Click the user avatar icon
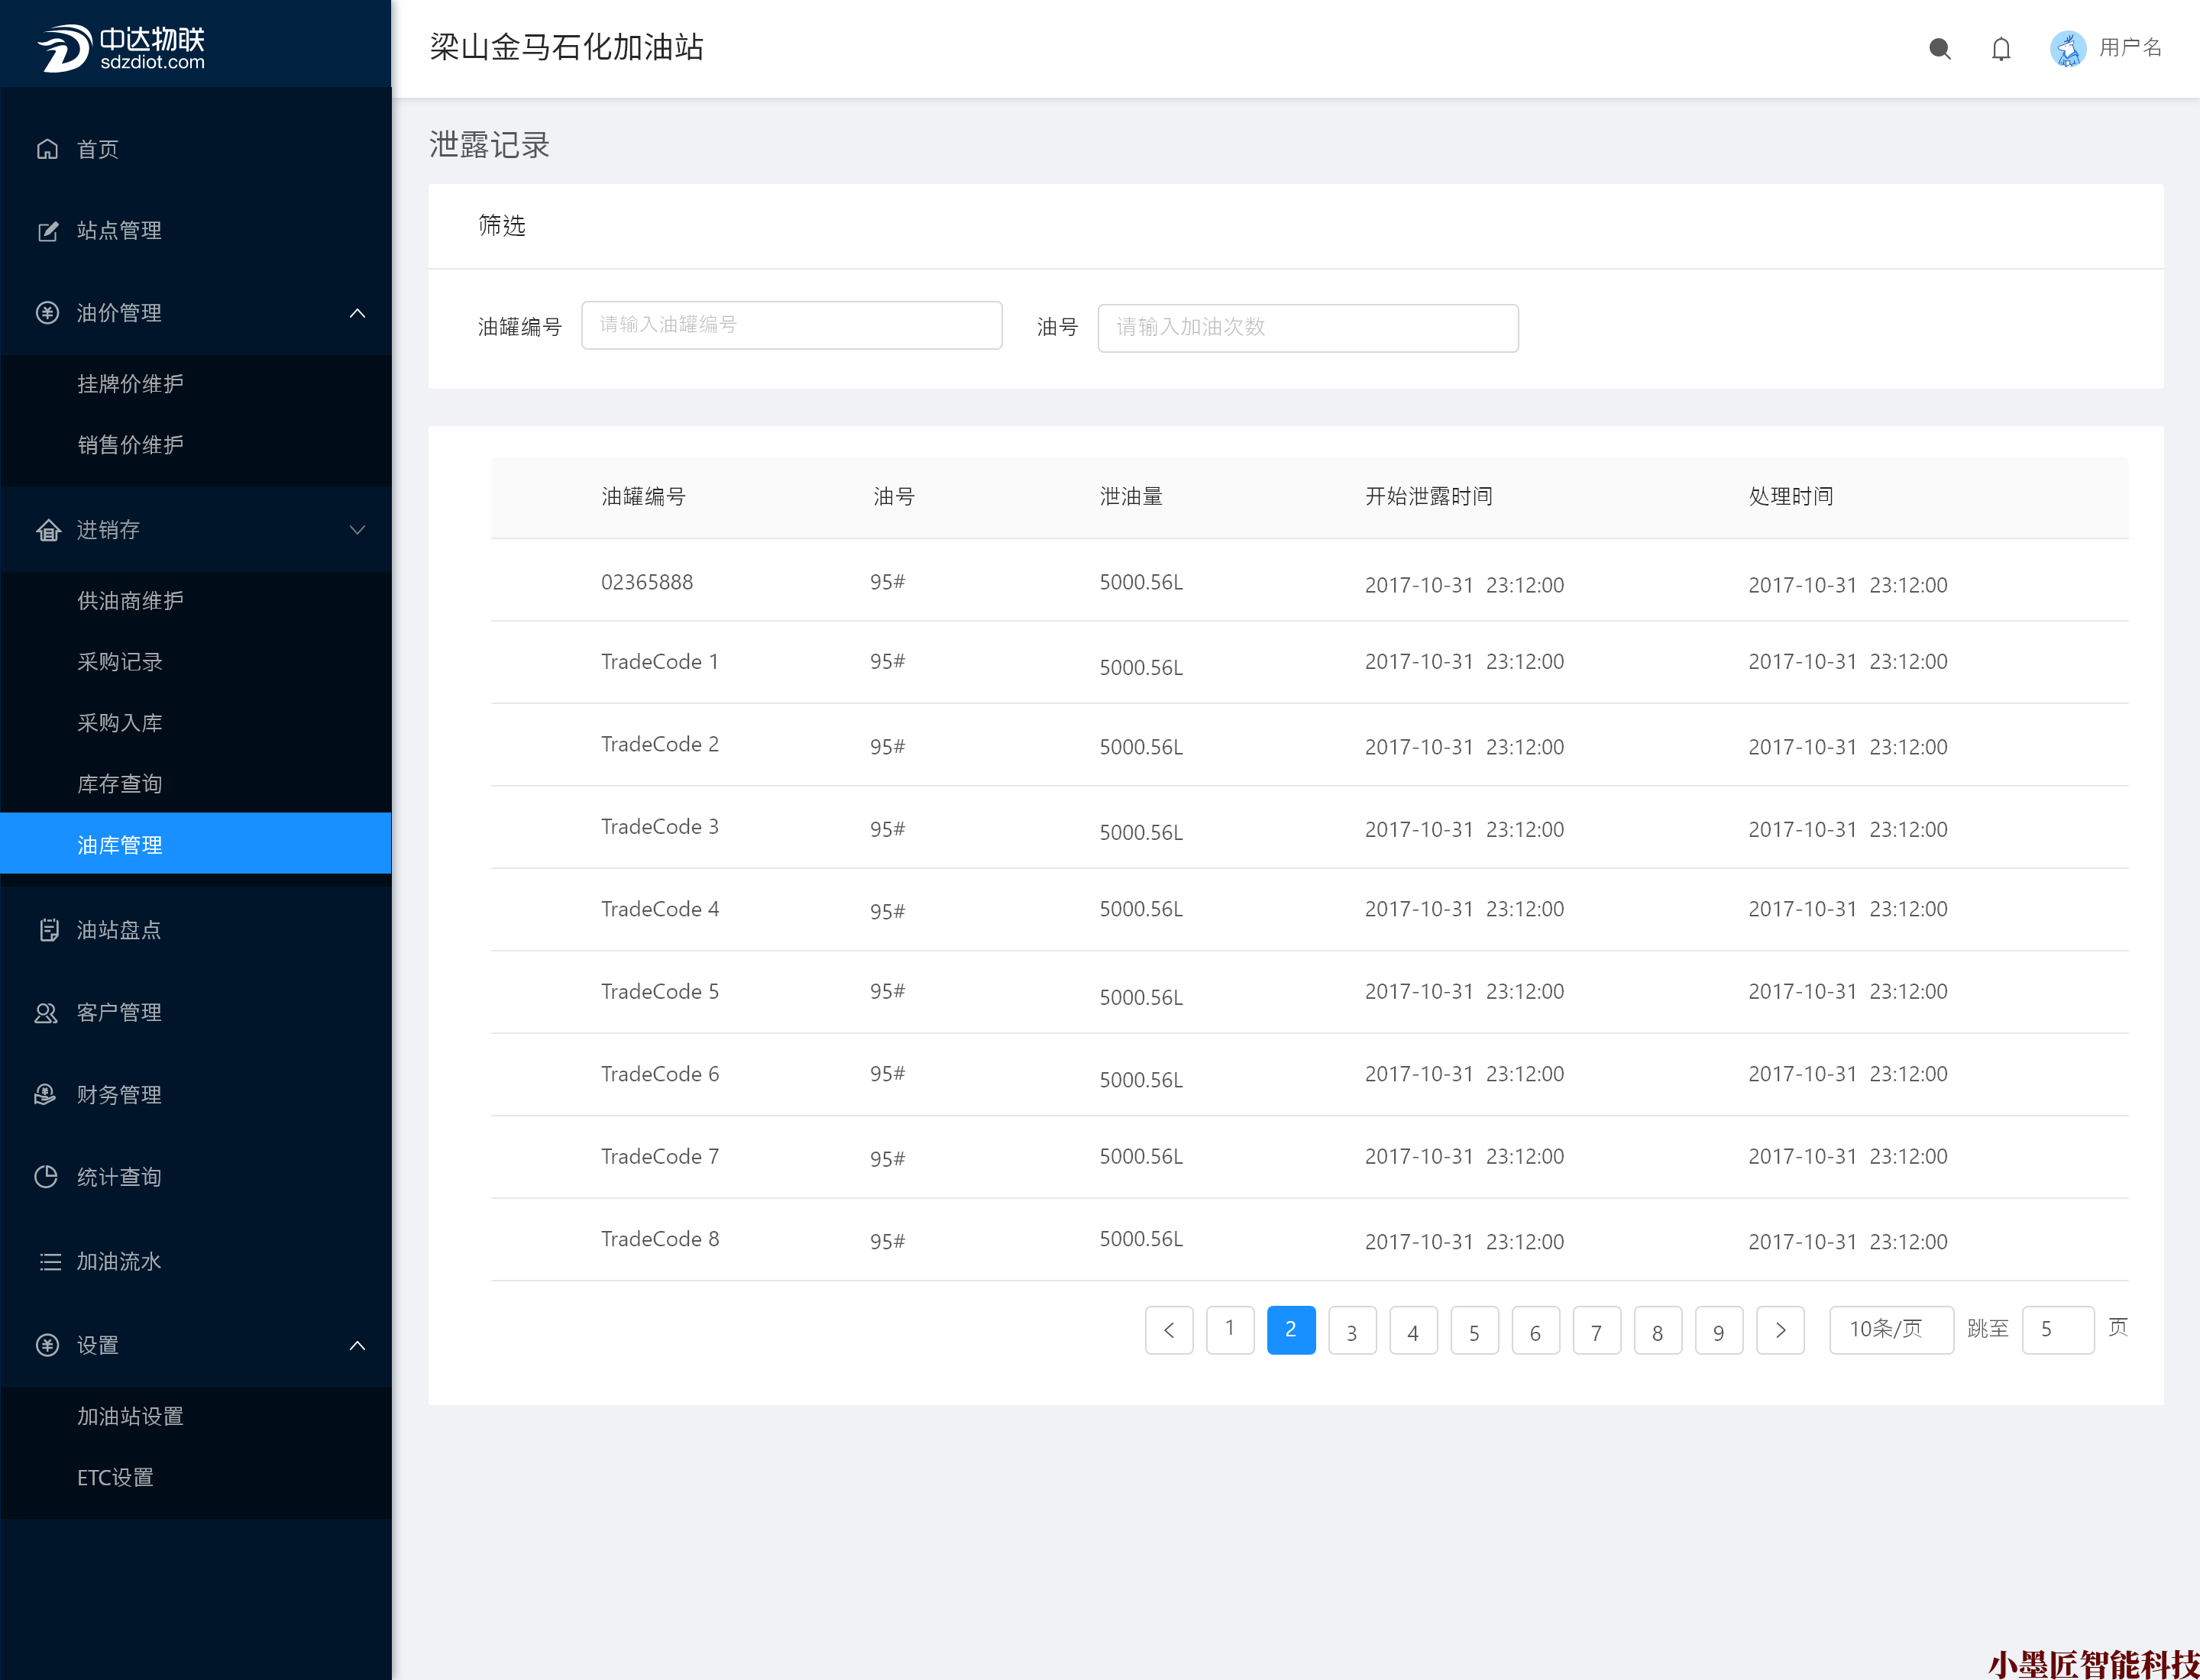Image resolution: width=2200 pixels, height=1680 pixels. click(2067, 48)
